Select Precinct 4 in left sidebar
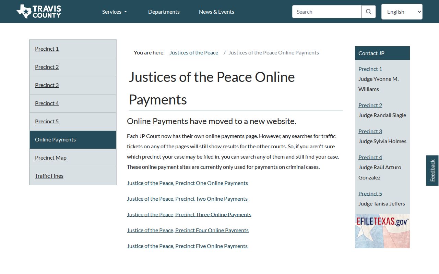Image resolution: width=439 pixels, height=274 pixels. tap(73, 103)
